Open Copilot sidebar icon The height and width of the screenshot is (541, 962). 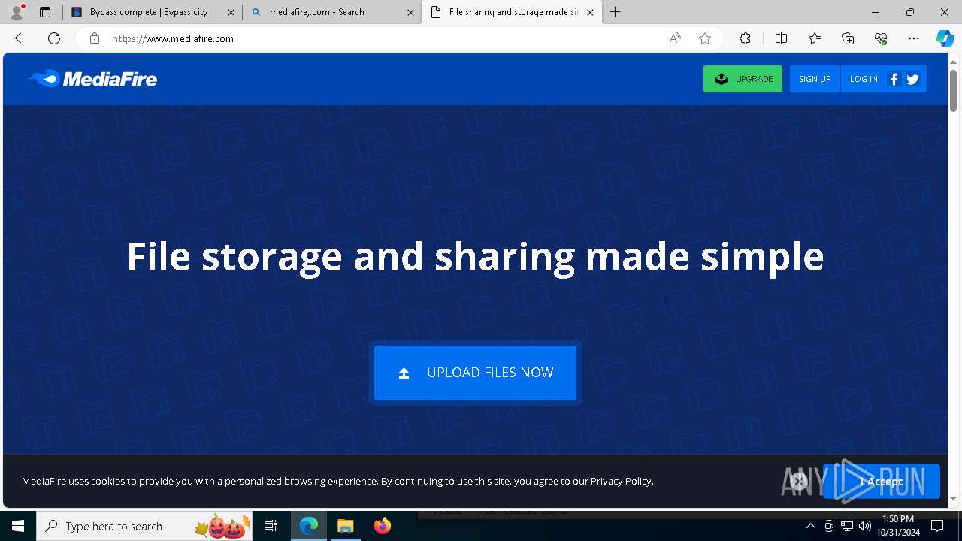tap(945, 38)
